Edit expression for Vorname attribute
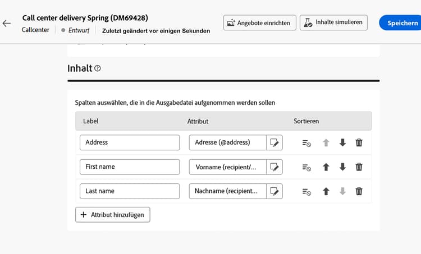The height and width of the screenshot is (254, 421). 274,167
